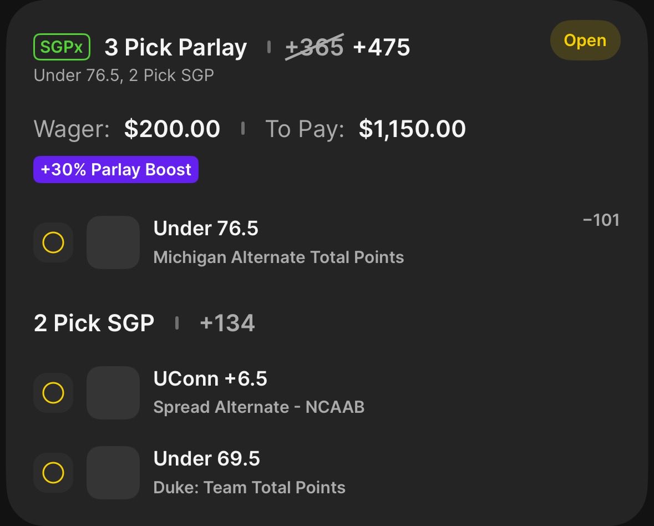Click the crossed-out +365 original odds
The height and width of the screenshot is (526, 654).
click(x=315, y=48)
